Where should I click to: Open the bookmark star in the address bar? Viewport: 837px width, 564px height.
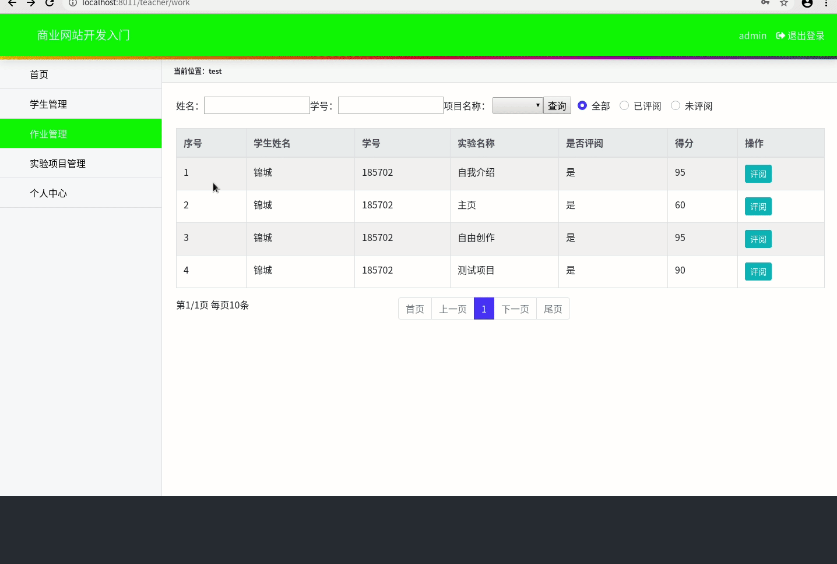click(x=782, y=3)
